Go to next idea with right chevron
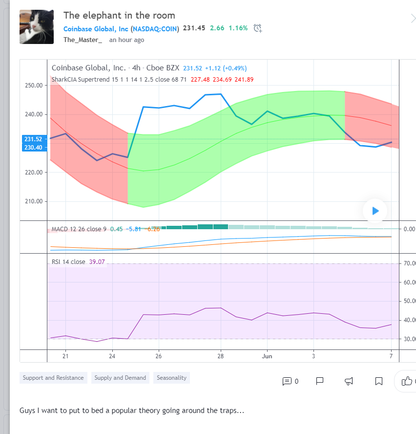 (x=413, y=19)
